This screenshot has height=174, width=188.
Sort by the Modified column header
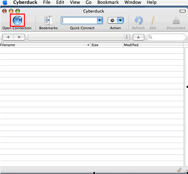click(153, 45)
